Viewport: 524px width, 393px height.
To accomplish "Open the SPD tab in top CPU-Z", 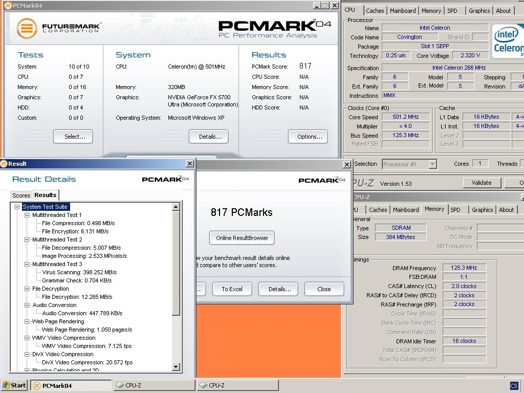I will [x=452, y=11].
